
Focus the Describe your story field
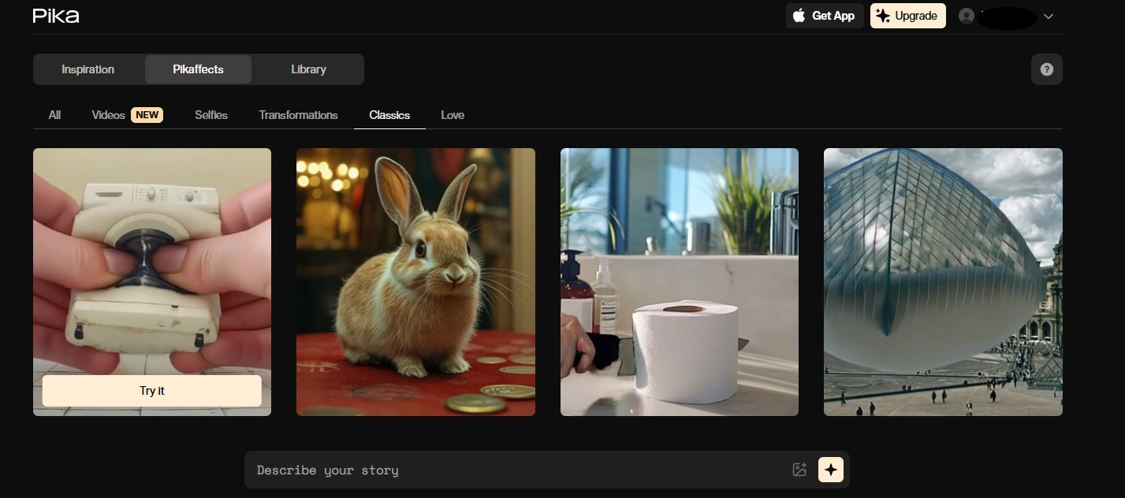coord(516,470)
